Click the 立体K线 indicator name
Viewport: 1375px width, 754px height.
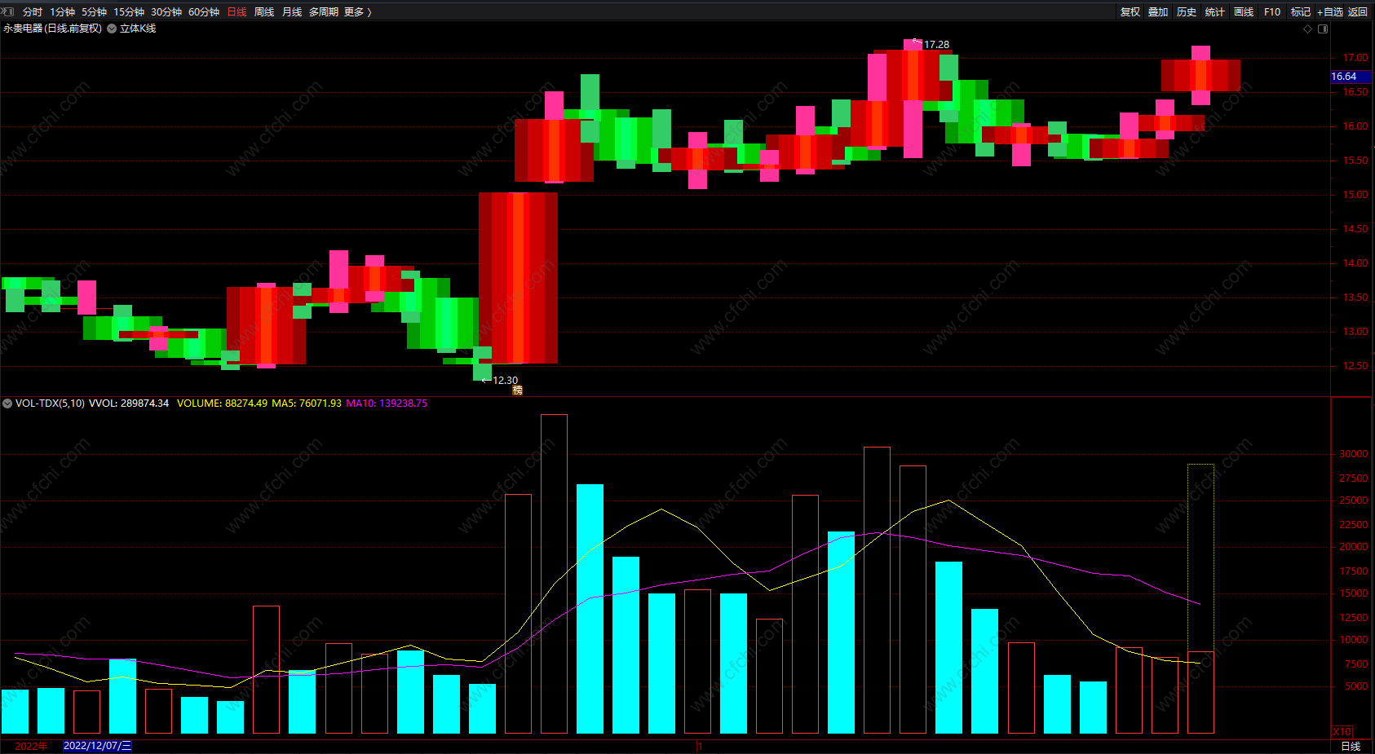138,29
